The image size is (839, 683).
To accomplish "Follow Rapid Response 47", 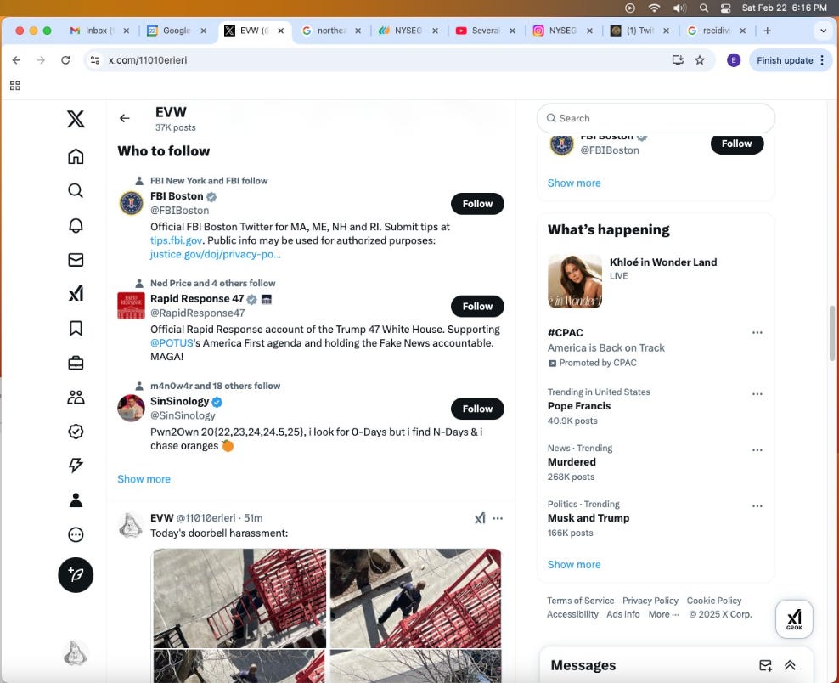I will [477, 306].
